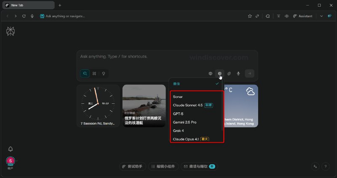
Task: Start dictation with the microphone icon
Action: pyautogui.click(x=238, y=73)
